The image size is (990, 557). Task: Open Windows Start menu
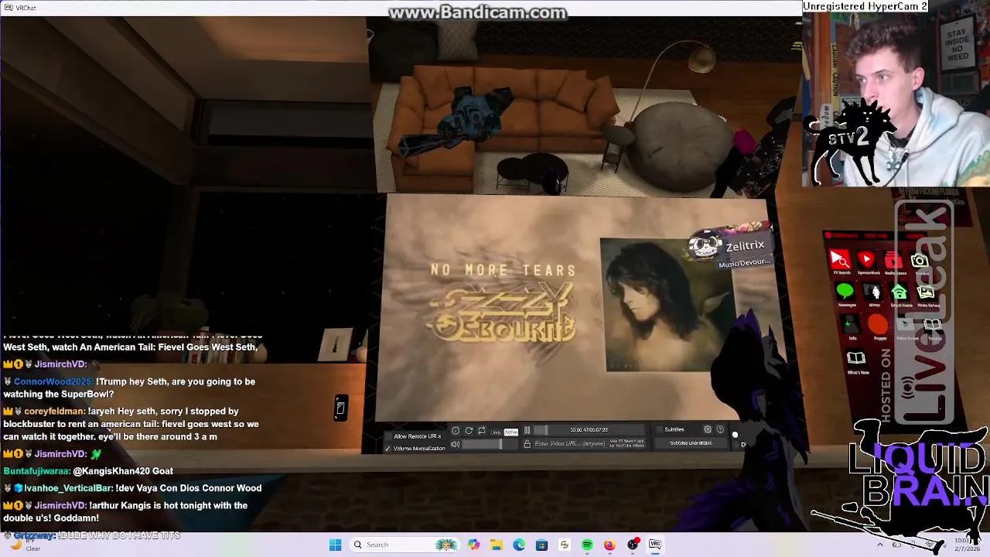click(x=335, y=545)
